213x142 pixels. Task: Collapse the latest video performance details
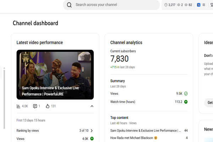pyautogui.click(x=92, y=106)
